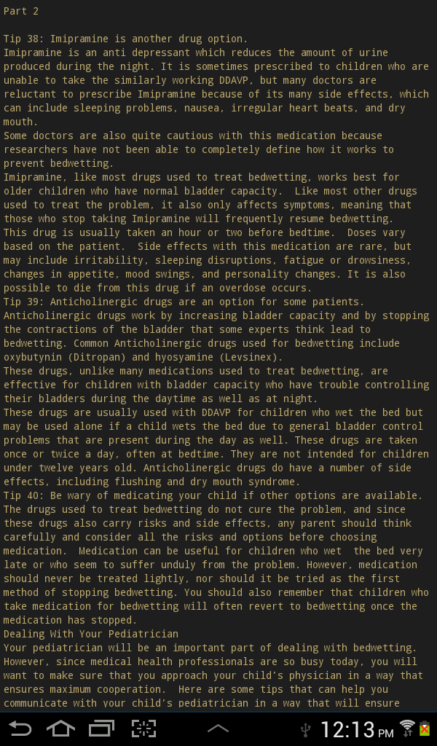The image size is (437, 746).
Task: Expand the upward chevron in navigation bar
Action: [x=219, y=729]
